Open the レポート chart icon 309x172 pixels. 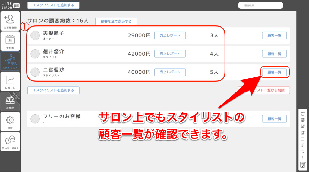point(10,81)
